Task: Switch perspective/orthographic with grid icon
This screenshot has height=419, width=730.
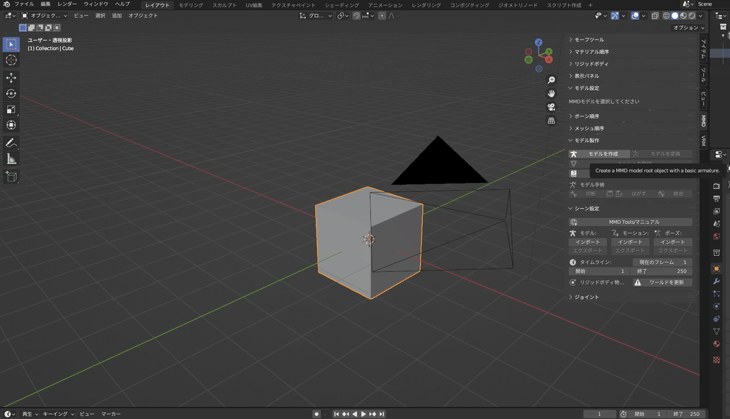Action: coord(551,120)
